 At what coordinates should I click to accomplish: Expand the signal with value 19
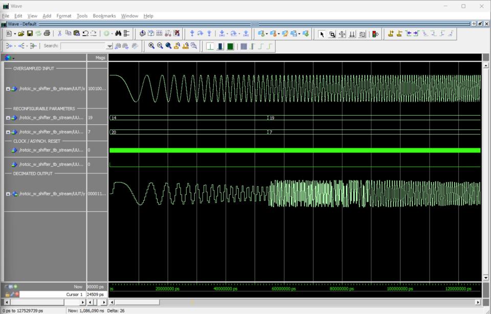[x=8, y=118]
